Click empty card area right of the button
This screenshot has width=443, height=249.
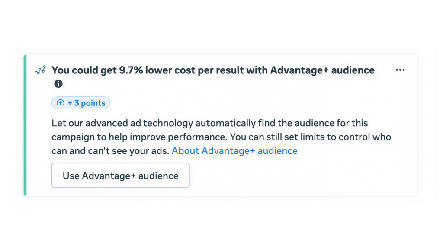[302, 176]
